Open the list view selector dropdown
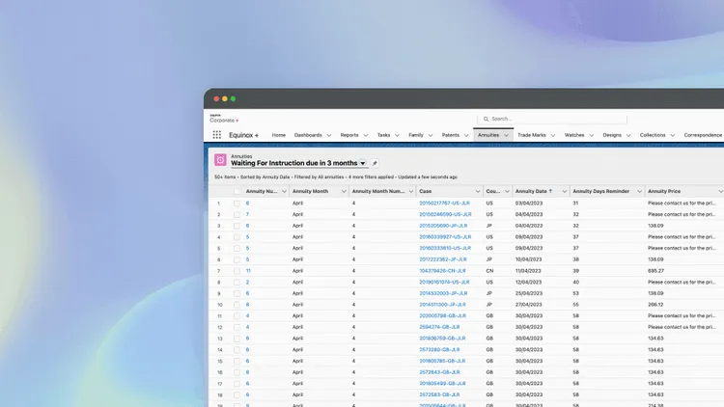 click(363, 163)
